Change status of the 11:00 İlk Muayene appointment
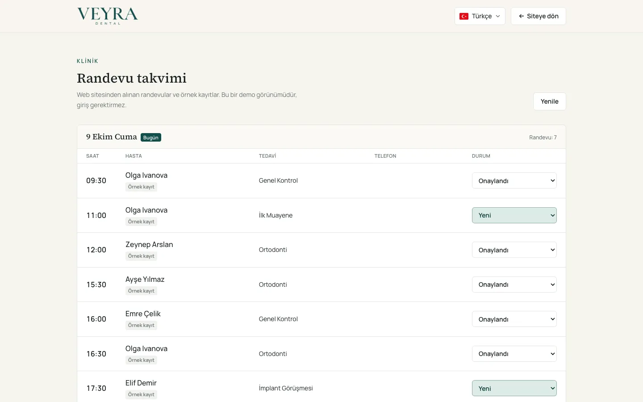 [x=514, y=215]
